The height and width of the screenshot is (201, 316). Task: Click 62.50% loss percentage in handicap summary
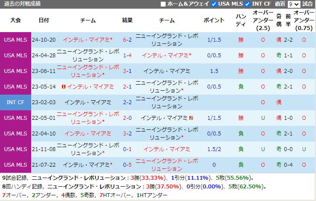(250, 187)
